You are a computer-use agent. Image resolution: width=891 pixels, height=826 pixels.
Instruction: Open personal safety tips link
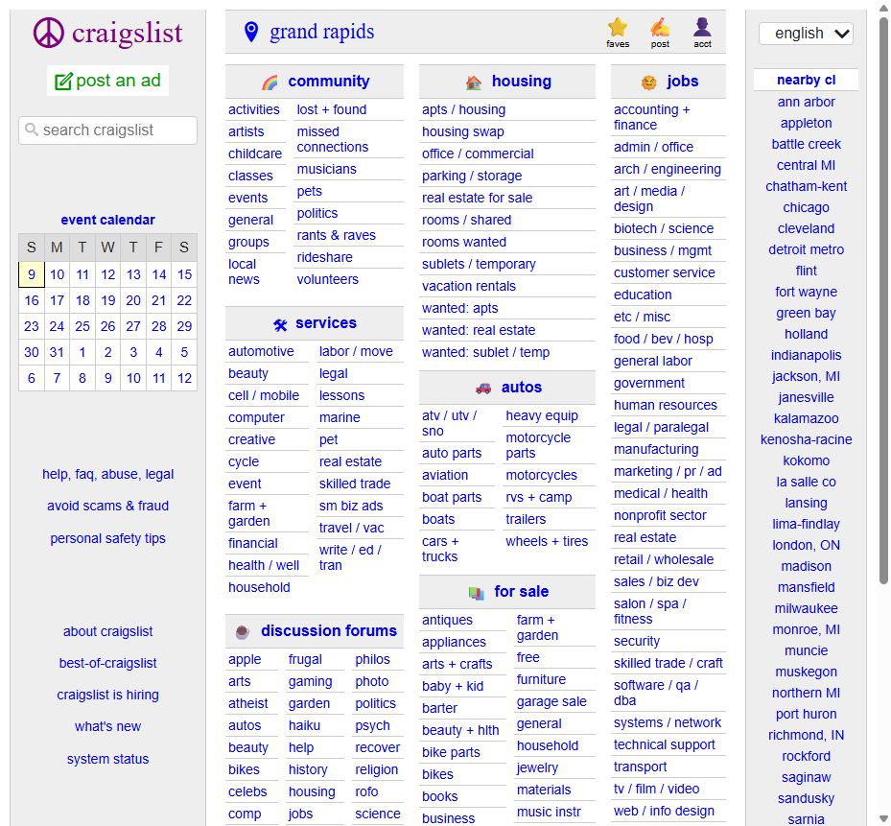click(108, 538)
